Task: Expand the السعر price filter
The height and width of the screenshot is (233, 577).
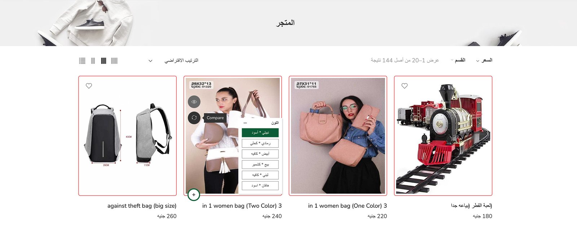Action: [x=484, y=60]
